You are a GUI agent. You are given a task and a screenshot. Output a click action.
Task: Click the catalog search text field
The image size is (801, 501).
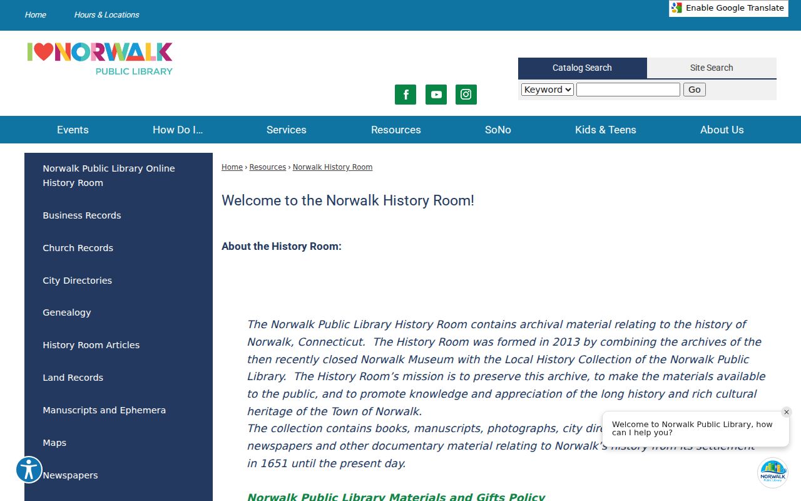628,90
